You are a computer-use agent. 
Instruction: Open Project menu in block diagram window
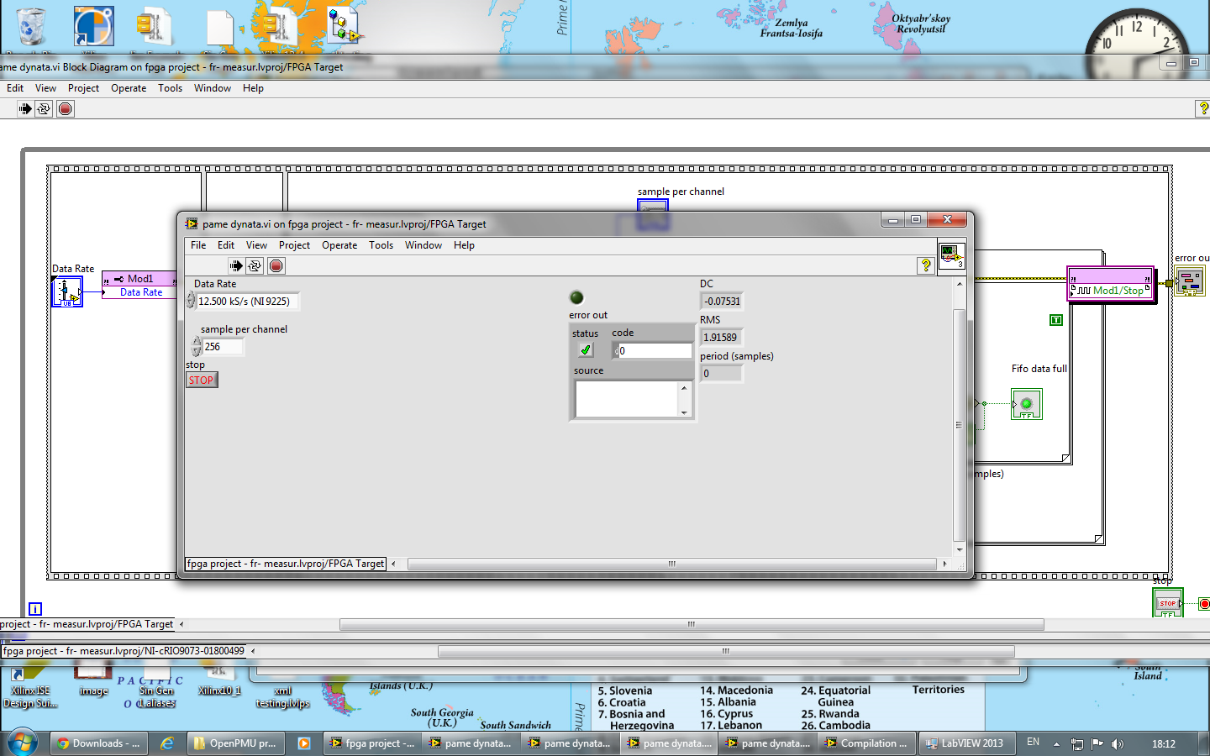[x=83, y=88]
